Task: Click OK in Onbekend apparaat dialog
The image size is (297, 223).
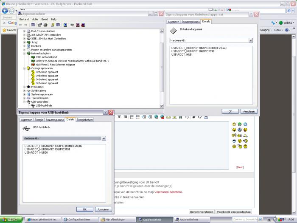Action: pos(230,111)
